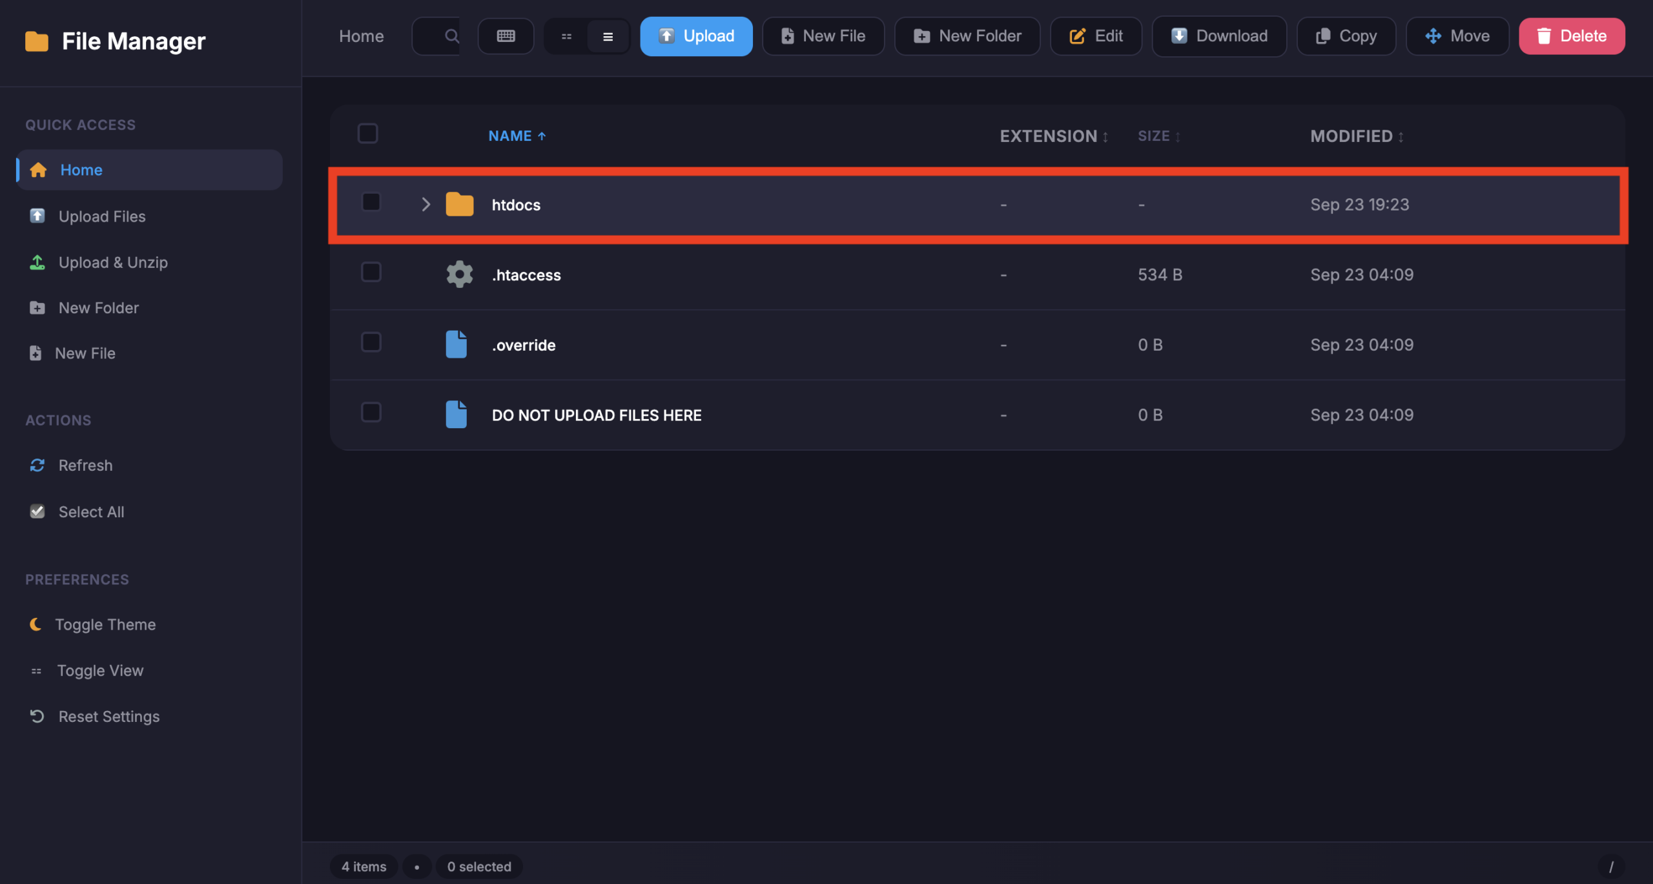The image size is (1653, 884).
Task: Select Upload Files in sidebar
Action: [x=150, y=216]
